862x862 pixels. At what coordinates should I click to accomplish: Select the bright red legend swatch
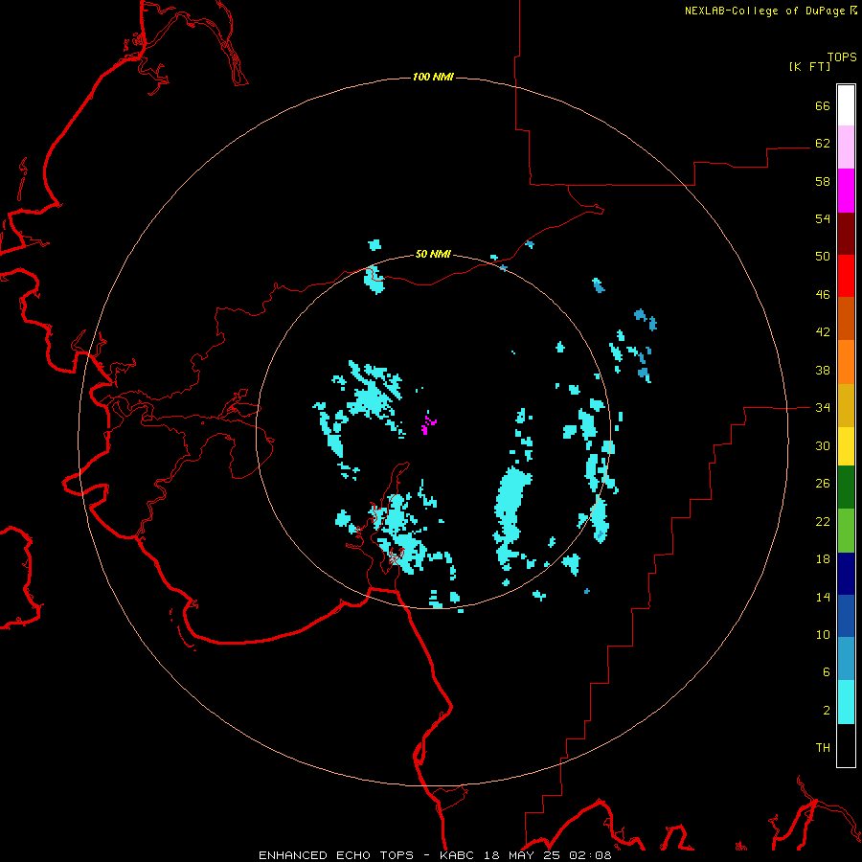tap(846, 276)
